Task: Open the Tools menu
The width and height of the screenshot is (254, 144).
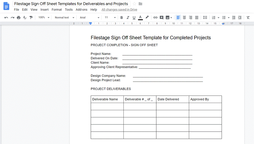Action: coord(69,9)
